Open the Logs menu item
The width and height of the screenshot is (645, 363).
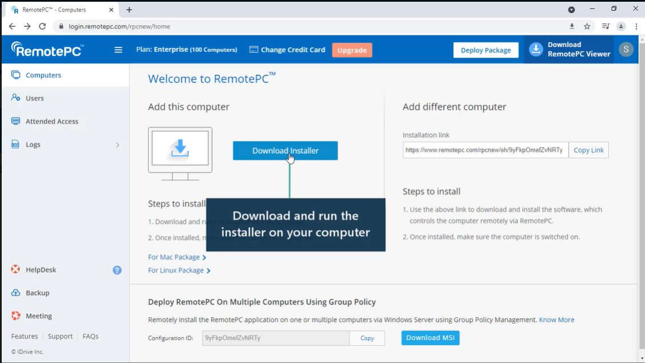click(x=33, y=144)
